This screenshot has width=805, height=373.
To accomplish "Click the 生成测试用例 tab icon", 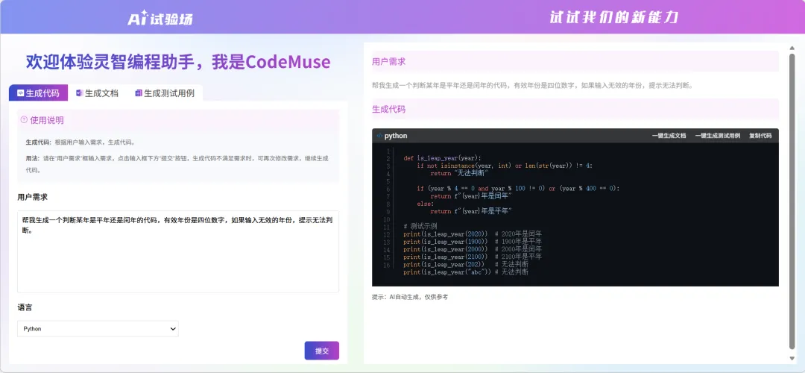I will coord(138,93).
